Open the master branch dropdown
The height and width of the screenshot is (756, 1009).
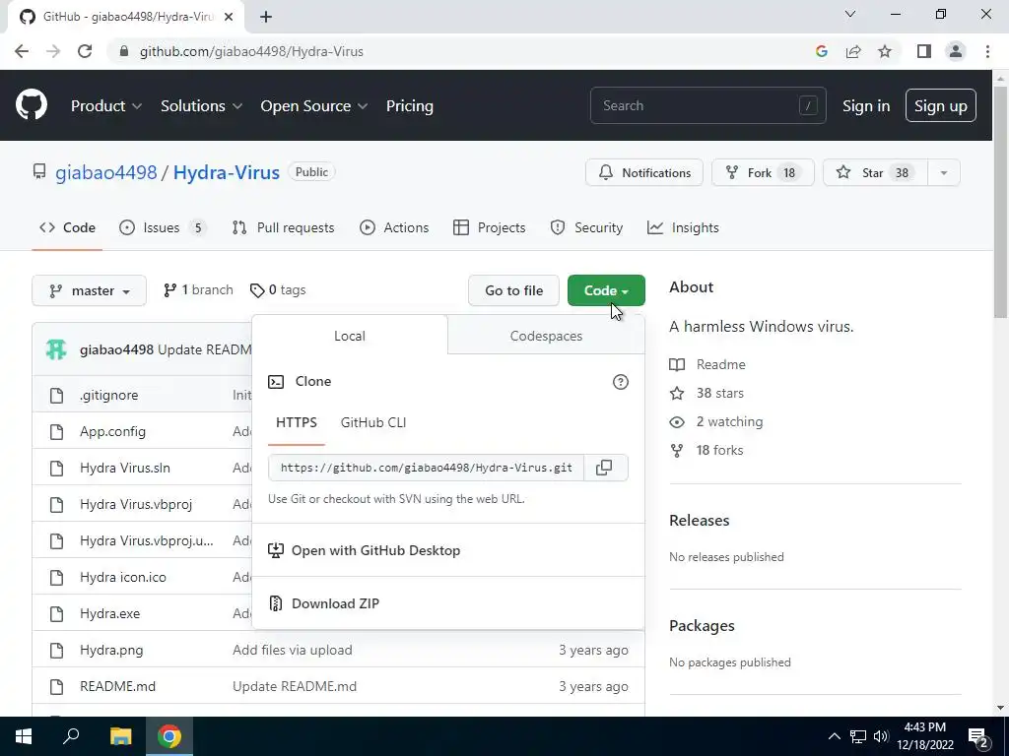point(89,290)
